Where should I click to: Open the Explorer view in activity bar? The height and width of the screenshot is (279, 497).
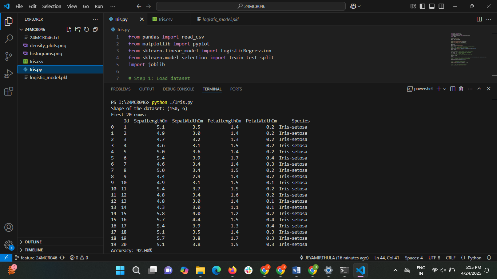9,21
